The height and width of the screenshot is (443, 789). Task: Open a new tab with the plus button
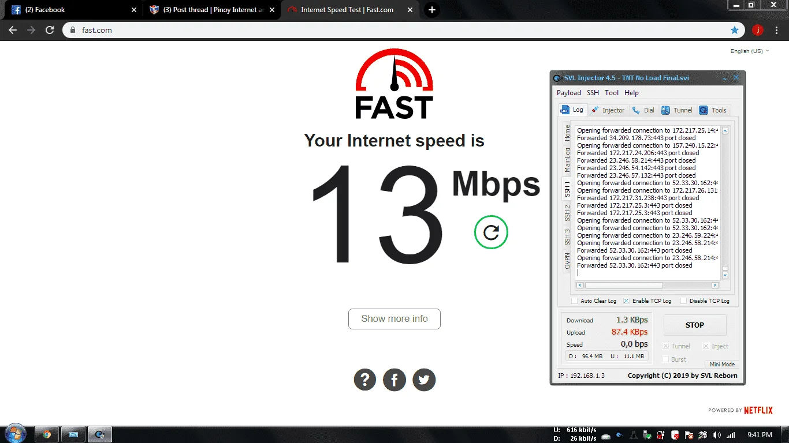(x=432, y=10)
